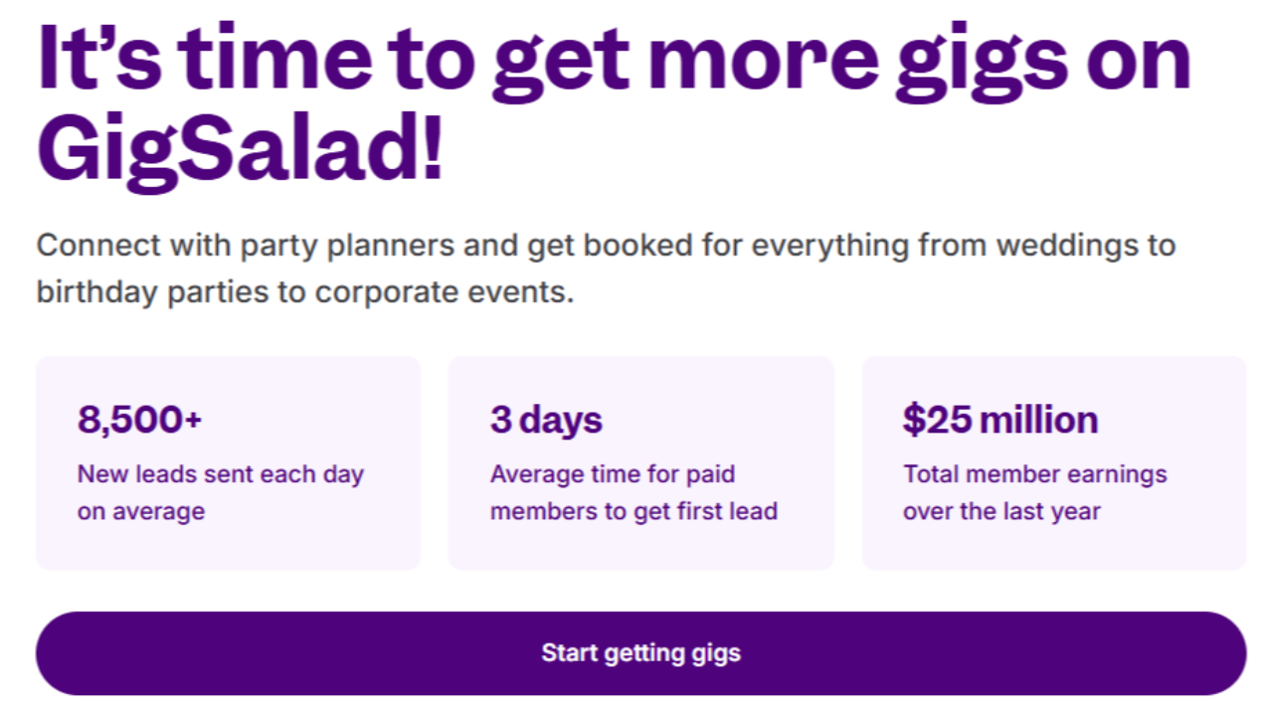
Task: Click 'over the last year' text line
Action: pyautogui.click(x=1000, y=512)
